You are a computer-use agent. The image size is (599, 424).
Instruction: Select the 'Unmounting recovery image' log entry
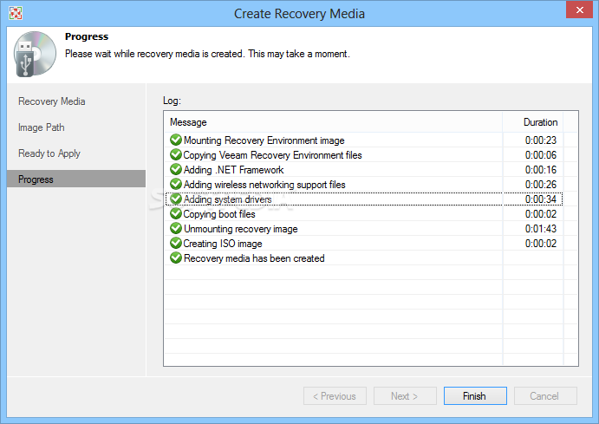[x=241, y=229]
